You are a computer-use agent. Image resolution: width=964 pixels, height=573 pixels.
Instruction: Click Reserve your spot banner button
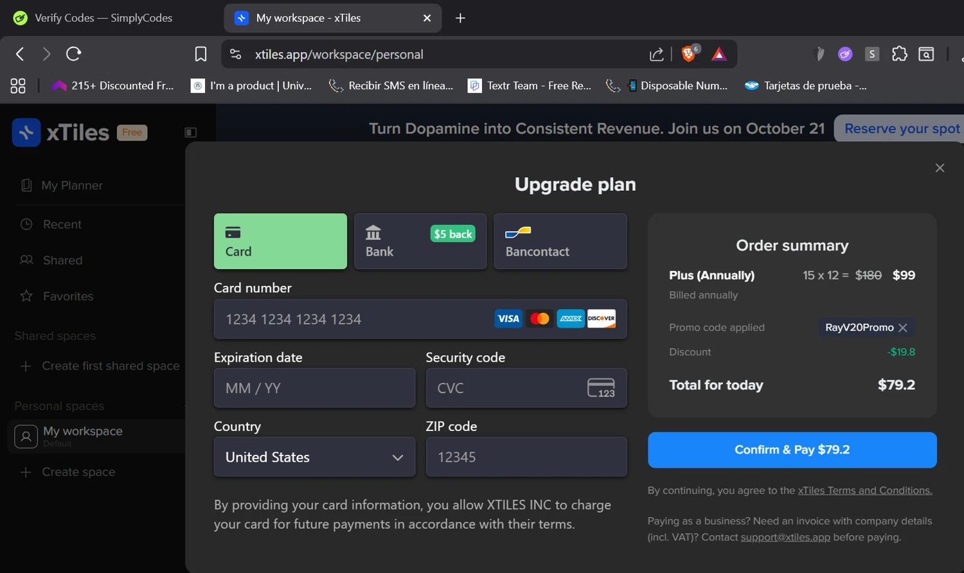click(901, 128)
